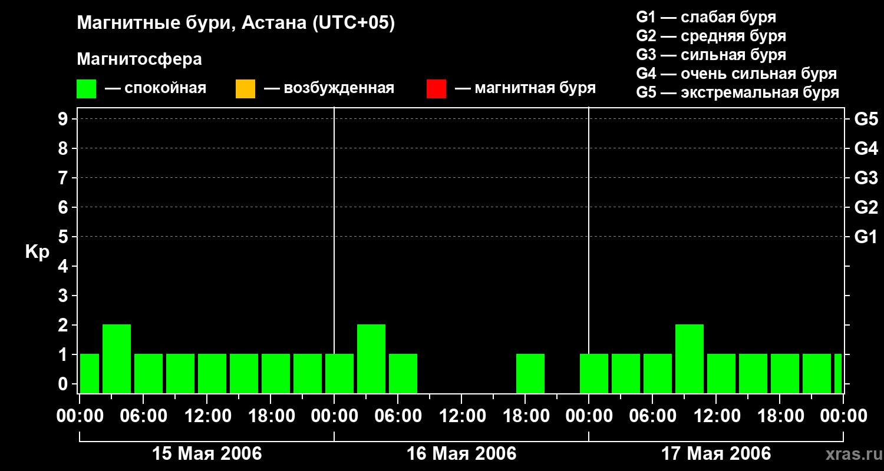Viewport: 884px width, 471px height.
Task: Click the right-axis 'G5' label
Action: [866, 119]
